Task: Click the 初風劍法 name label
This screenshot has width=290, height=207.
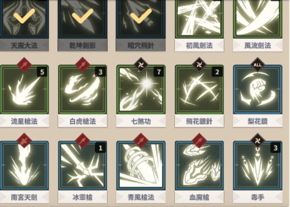Action: pyautogui.click(x=199, y=45)
